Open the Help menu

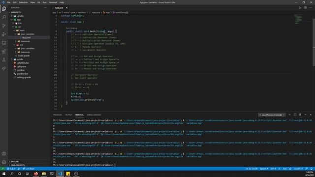[62, 2]
